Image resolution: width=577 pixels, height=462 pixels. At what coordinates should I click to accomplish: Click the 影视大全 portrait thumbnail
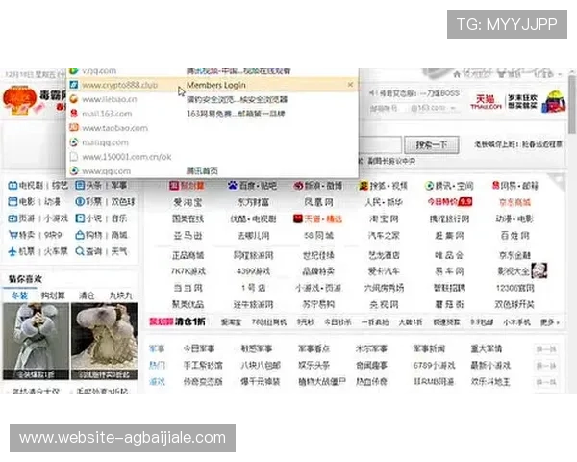(539, 270)
